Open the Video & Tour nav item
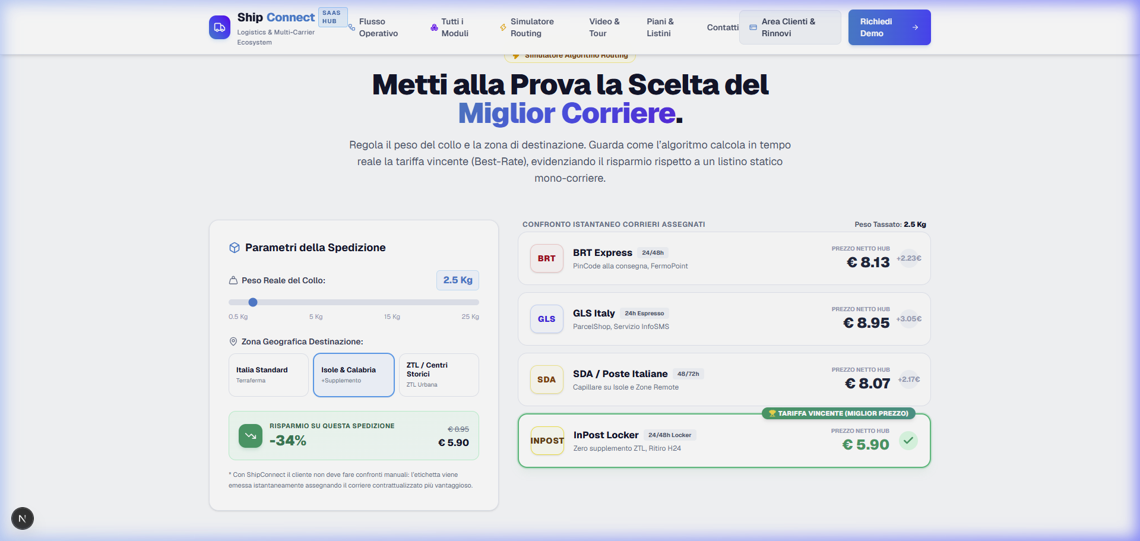This screenshot has width=1140, height=541. tap(604, 27)
